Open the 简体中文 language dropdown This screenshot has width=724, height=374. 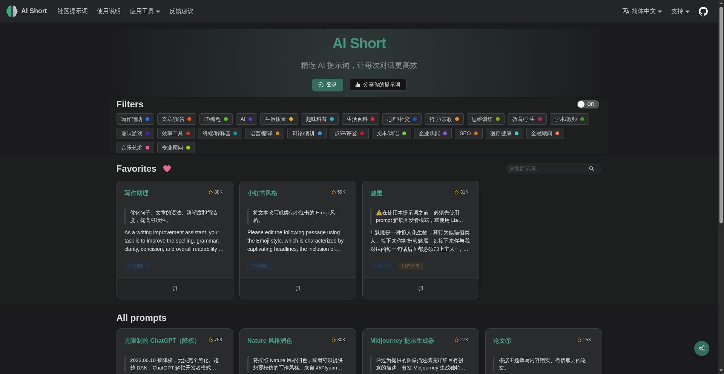(x=646, y=11)
